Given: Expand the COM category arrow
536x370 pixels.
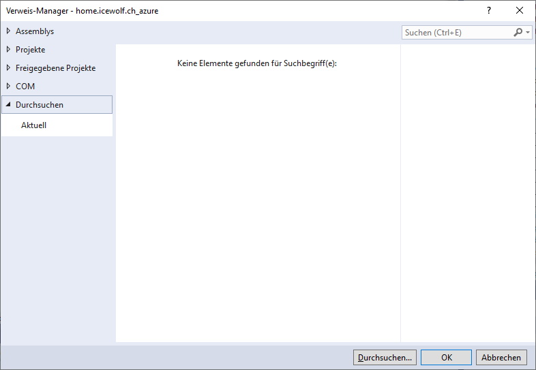Looking at the screenshot, I should pyautogui.click(x=9, y=87).
